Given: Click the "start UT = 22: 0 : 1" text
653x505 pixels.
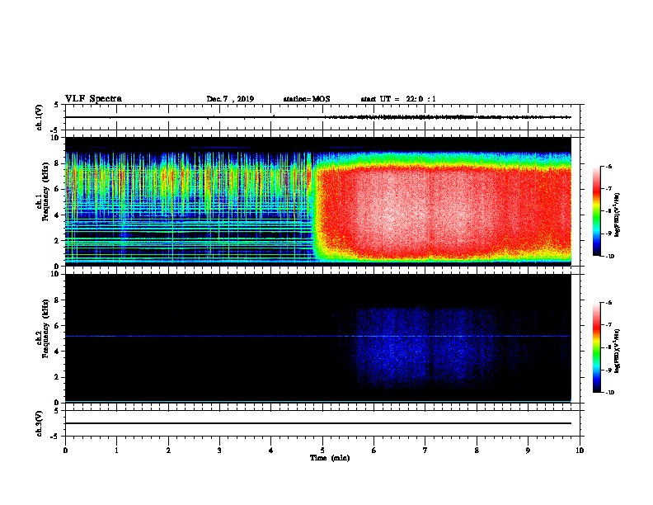Looking at the screenshot, I should [x=398, y=99].
